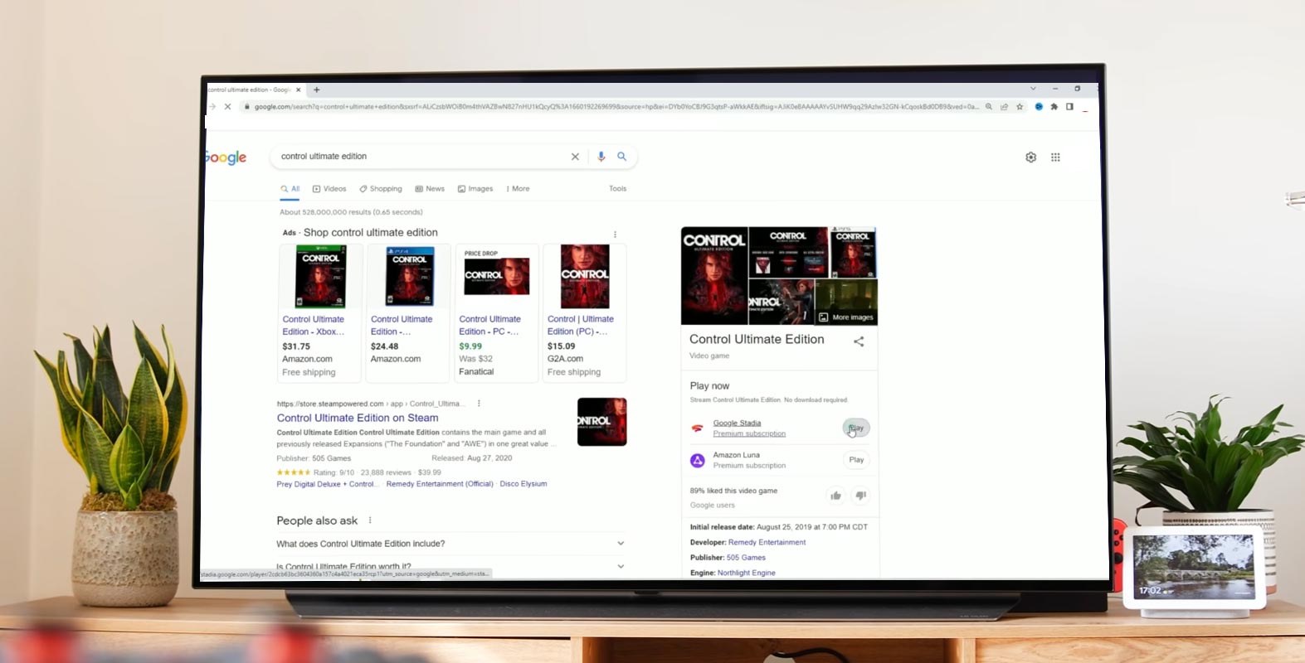Open the Google apps grid icon

click(x=1055, y=157)
